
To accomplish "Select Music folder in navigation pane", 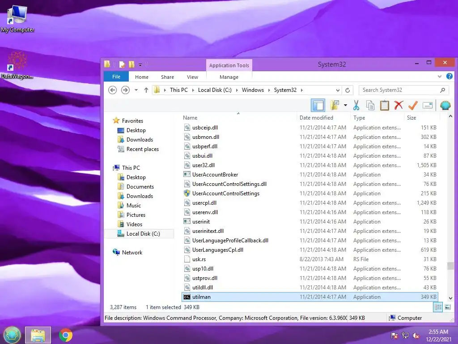I will pos(133,205).
